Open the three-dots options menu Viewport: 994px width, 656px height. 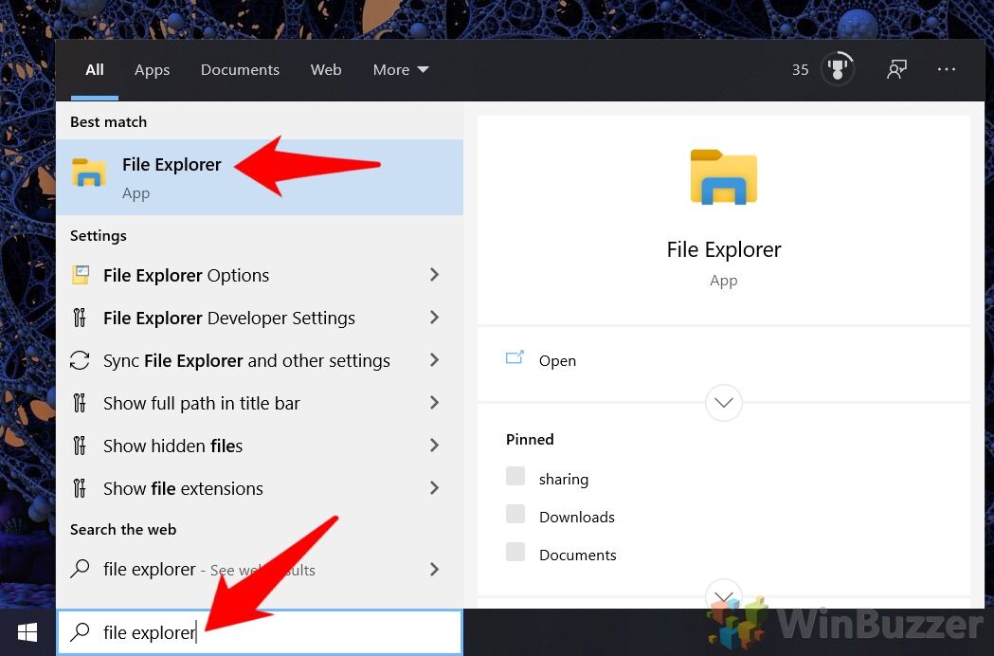[946, 69]
